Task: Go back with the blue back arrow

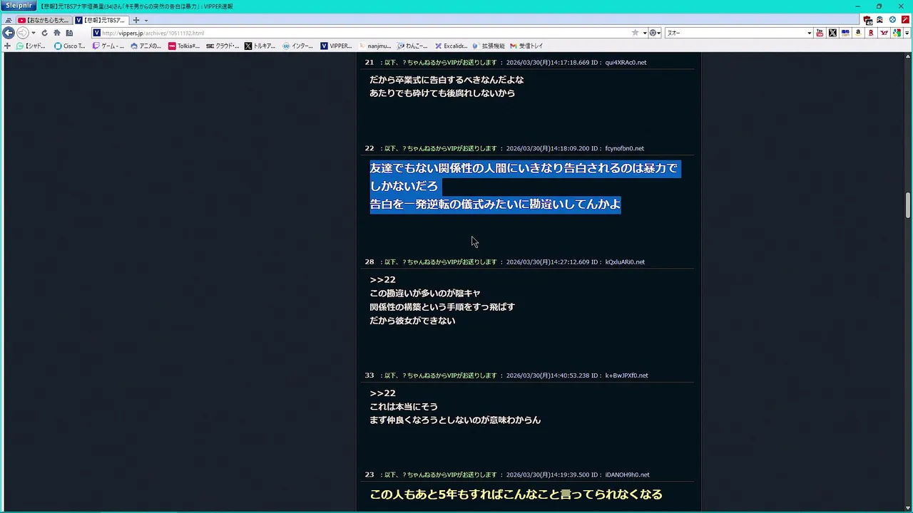Action: (x=9, y=33)
